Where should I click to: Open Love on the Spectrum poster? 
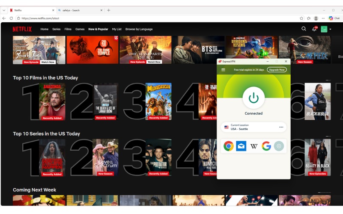pos(105,158)
